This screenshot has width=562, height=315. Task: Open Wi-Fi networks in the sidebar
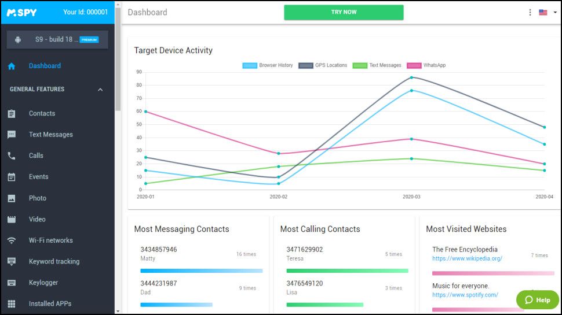[x=51, y=240]
